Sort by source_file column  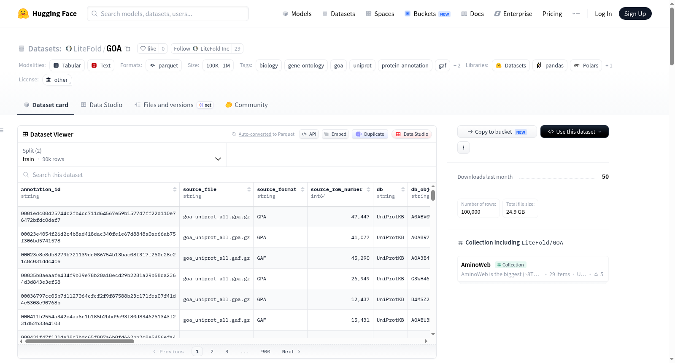point(249,190)
